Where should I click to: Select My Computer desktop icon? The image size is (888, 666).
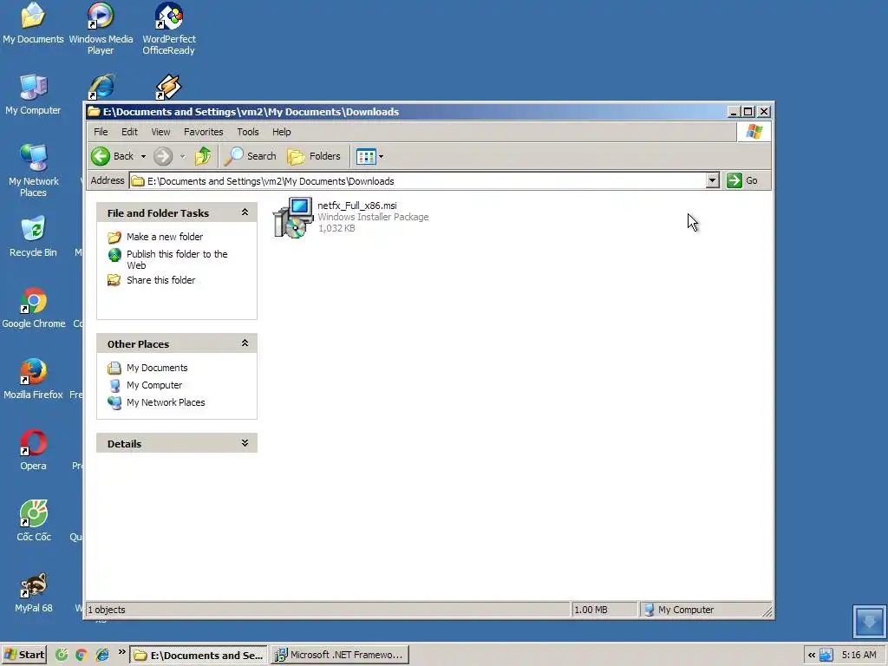point(33,95)
